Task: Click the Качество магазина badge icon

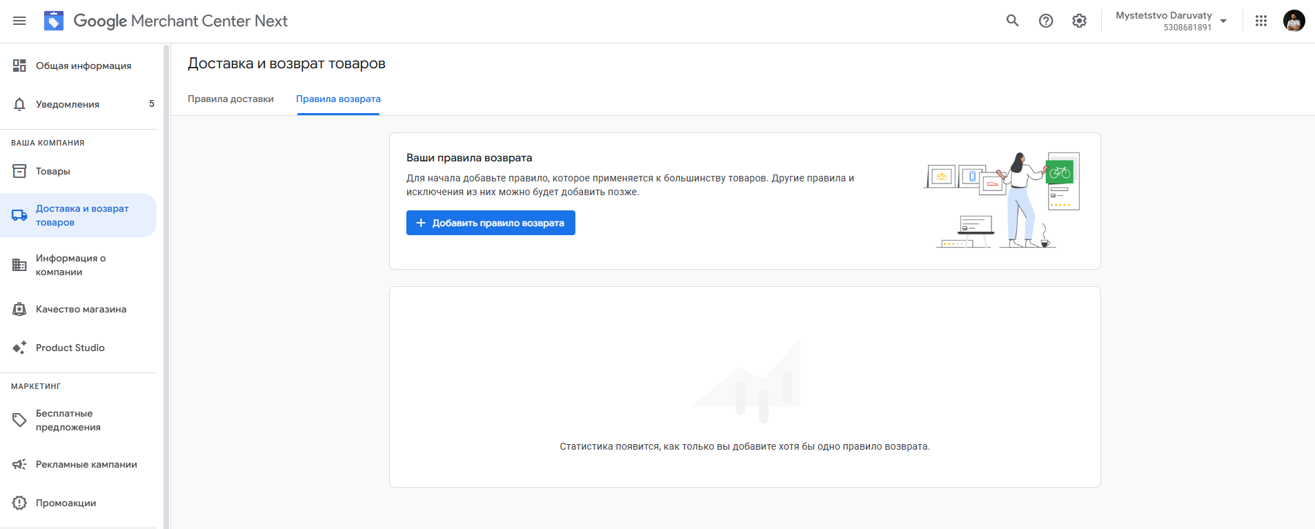Action: 19,309
